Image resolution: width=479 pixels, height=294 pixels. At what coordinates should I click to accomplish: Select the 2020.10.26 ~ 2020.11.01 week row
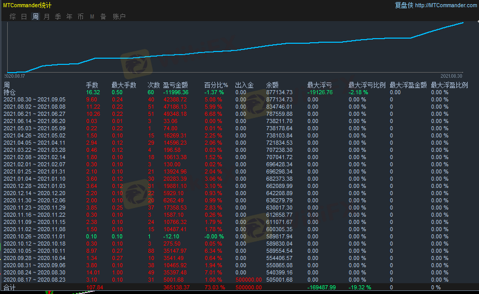pos(35,236)
